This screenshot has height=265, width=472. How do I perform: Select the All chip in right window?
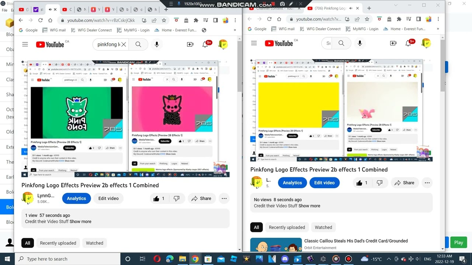(256, 227)
